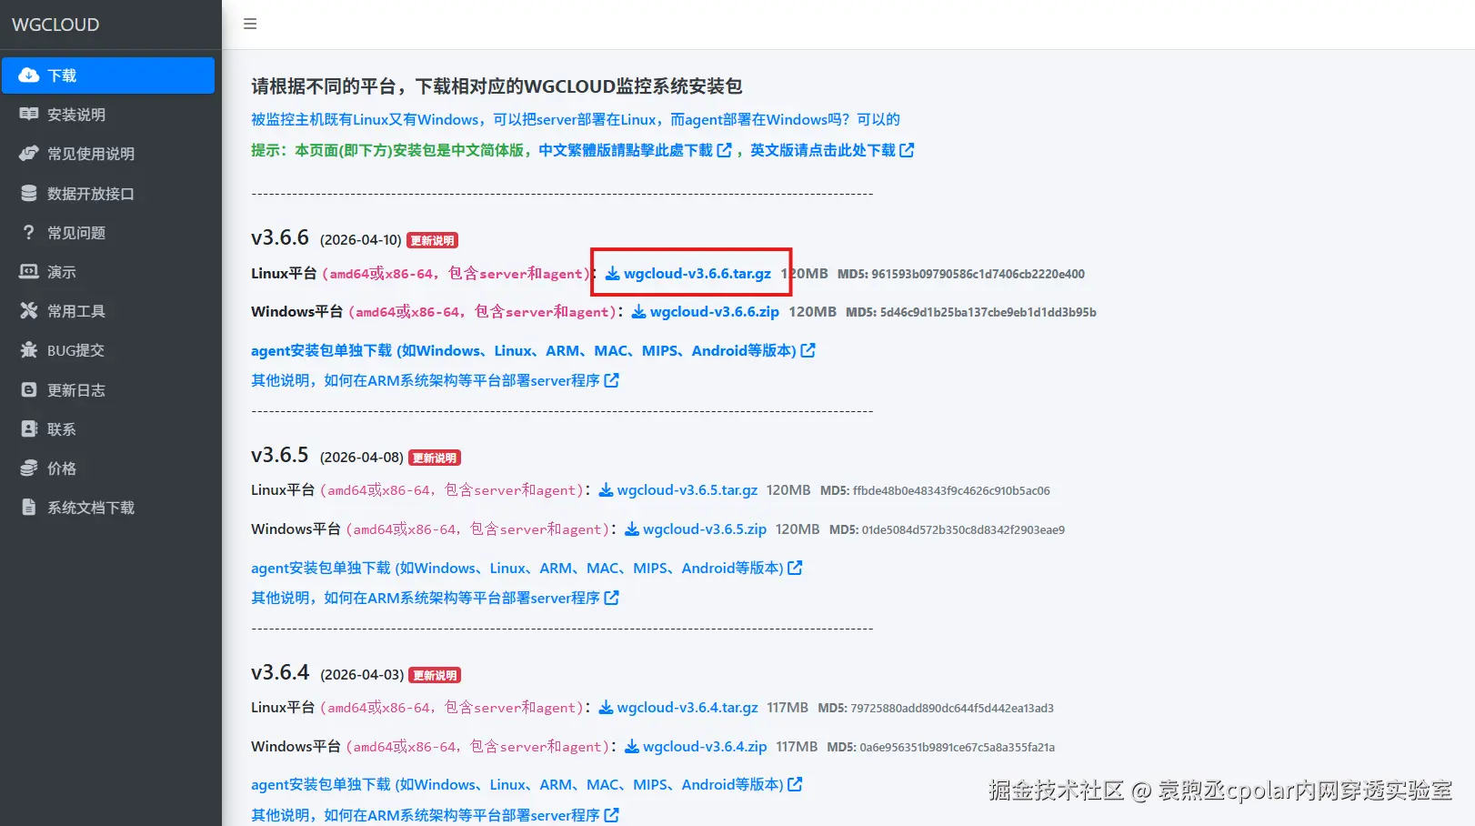
Task: Open v3.6.4 agent安装包单独下载 link
Action: [x=527, y=784]
